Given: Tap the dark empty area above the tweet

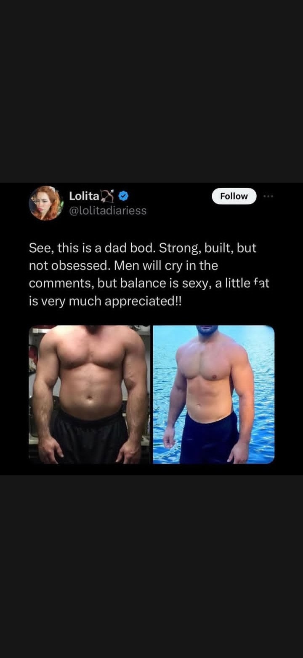Looking at the screenshot, I should (151, 91).
